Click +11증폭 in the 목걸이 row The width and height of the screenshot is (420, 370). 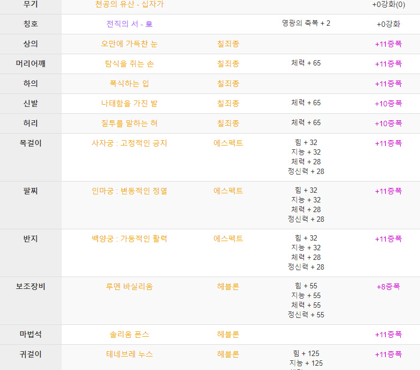pyautogui.click(x=388, y=143)
